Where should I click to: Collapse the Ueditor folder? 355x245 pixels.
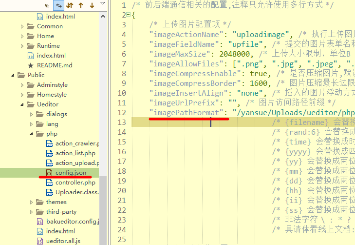pos(22,104)
